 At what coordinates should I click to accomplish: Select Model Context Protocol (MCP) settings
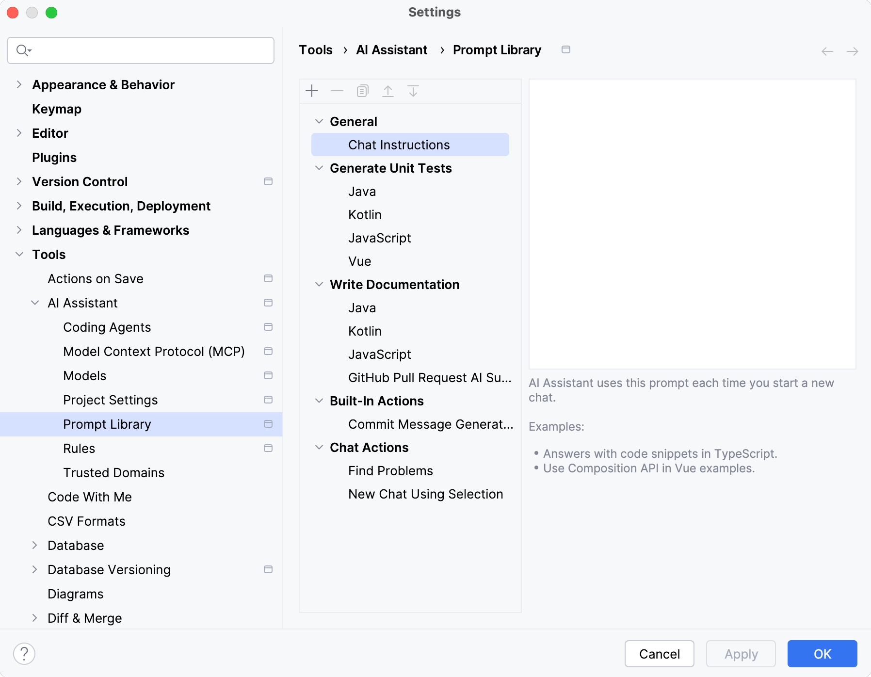point(154,352)
